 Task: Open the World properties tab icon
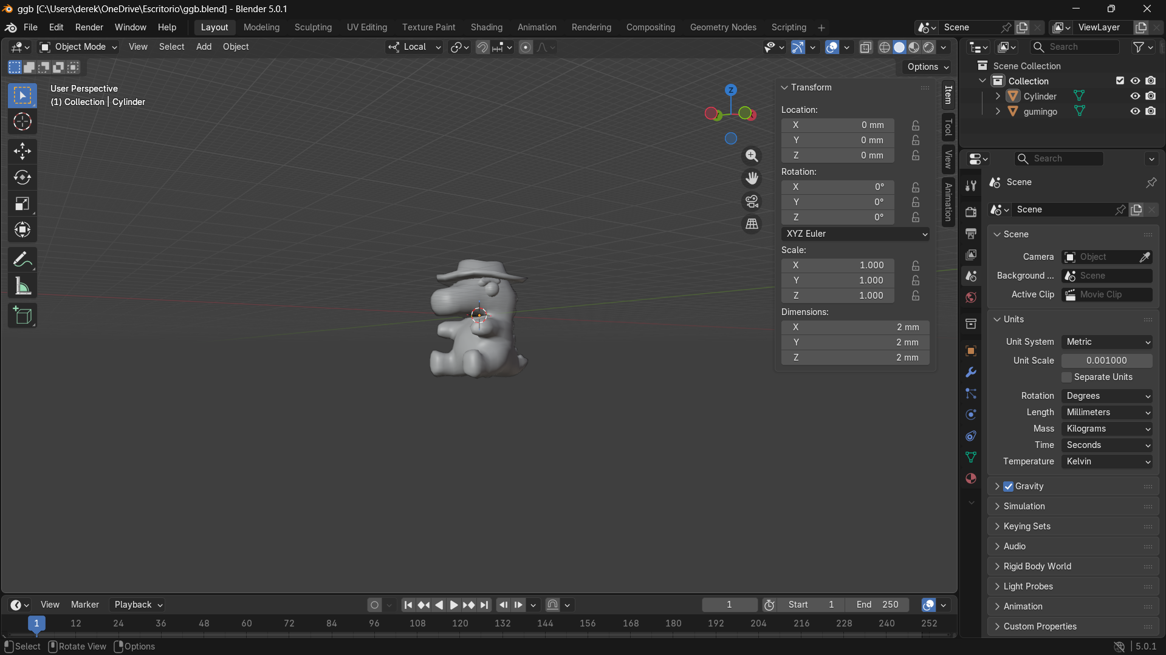pyautogui.click(x=971, y=297)
